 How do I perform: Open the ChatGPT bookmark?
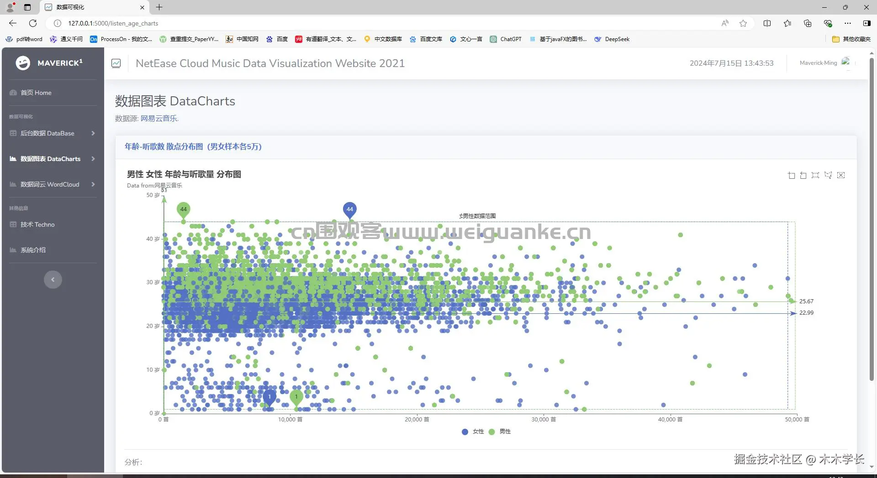506,39
